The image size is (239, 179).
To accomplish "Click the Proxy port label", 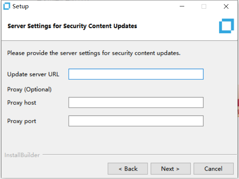I will [x=22, y=121].
